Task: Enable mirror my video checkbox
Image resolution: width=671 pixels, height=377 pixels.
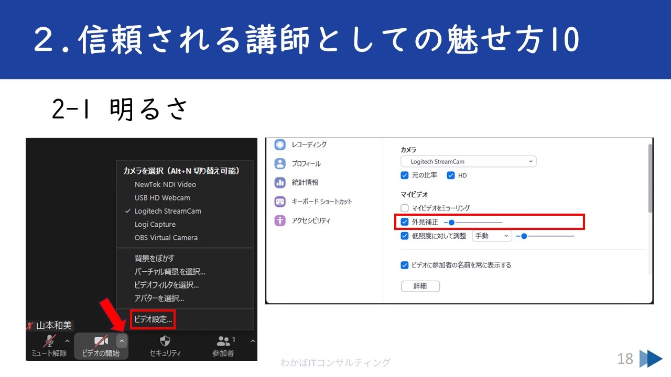Action: 404,208
